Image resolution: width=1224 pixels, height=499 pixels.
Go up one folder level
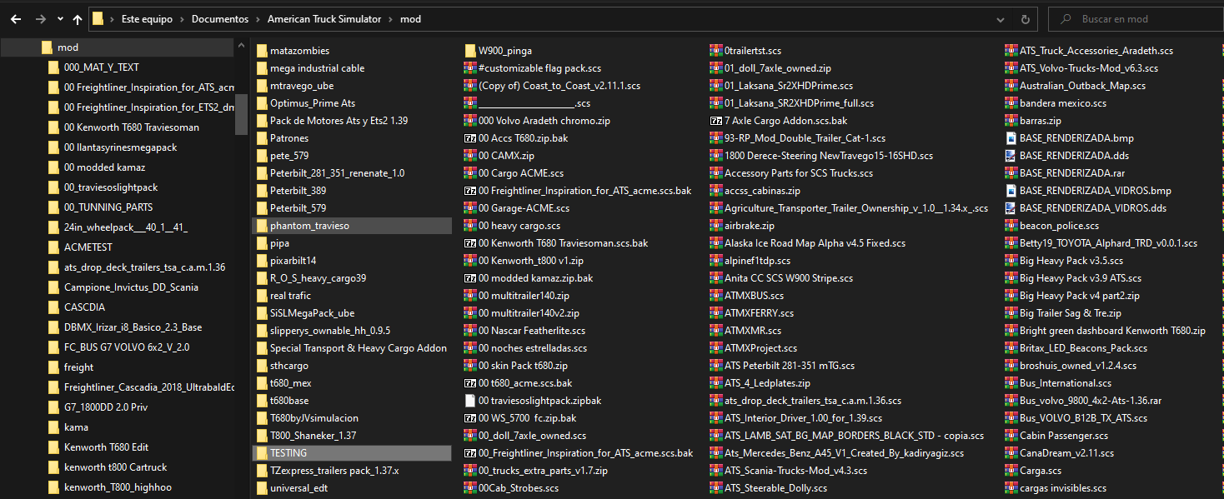(x=78, y=18)
